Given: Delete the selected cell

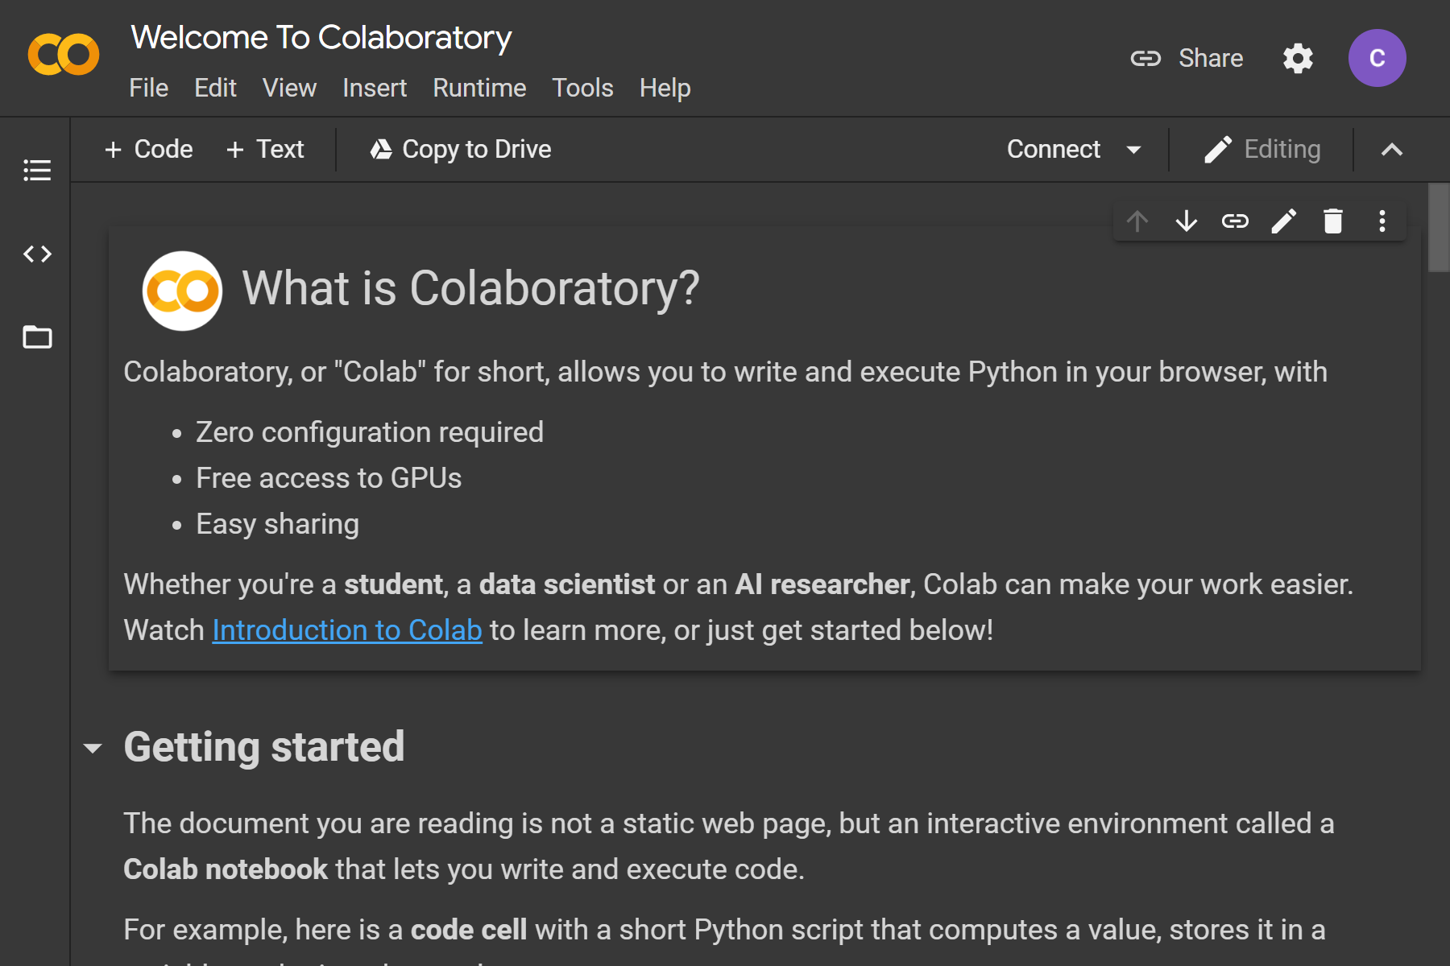Looking at the screenshot, I should [x=1333, y=221].
